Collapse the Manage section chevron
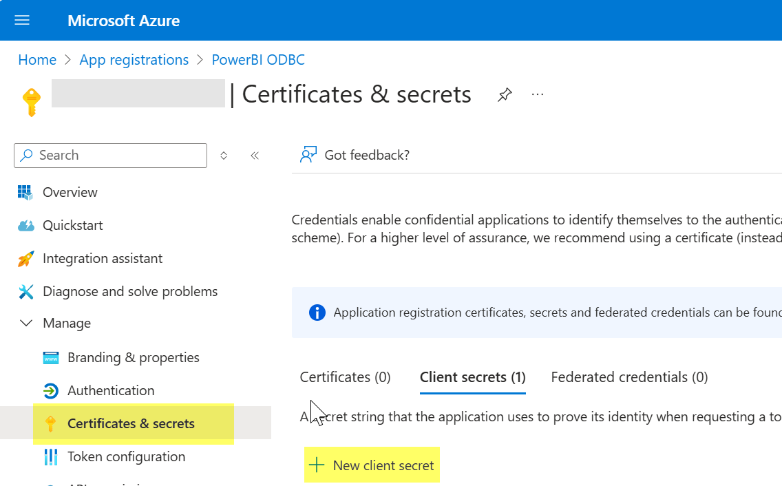Image resolution: width=782 pixels, height=486 pixels. [26, 323]
